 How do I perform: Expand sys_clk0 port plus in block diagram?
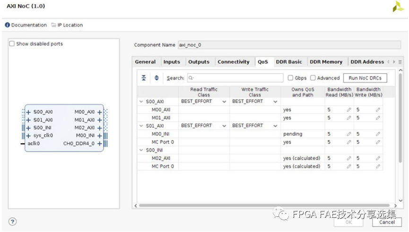(x=28, y=136)
